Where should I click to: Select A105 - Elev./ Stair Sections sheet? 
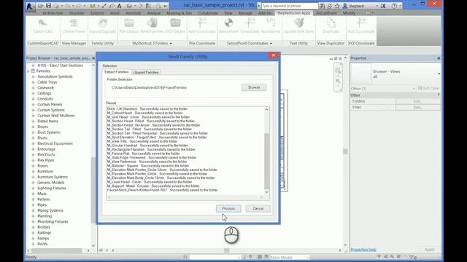[x=60, y=65]
